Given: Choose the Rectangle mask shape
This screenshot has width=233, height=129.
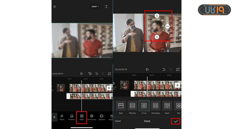Looking at the screenshot, I should click(x=155, y=107).
